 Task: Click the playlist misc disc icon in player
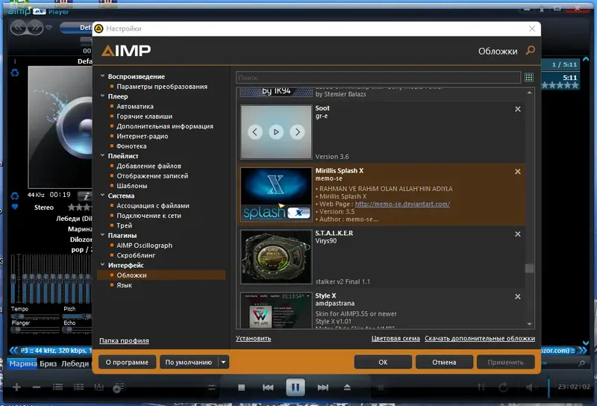(x=119, y=388)
